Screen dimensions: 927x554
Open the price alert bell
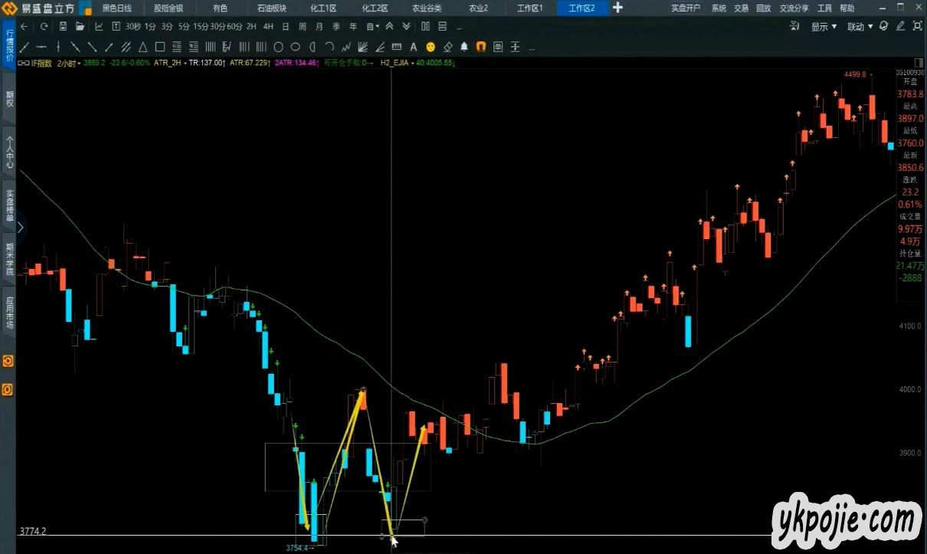coord(464,47)
